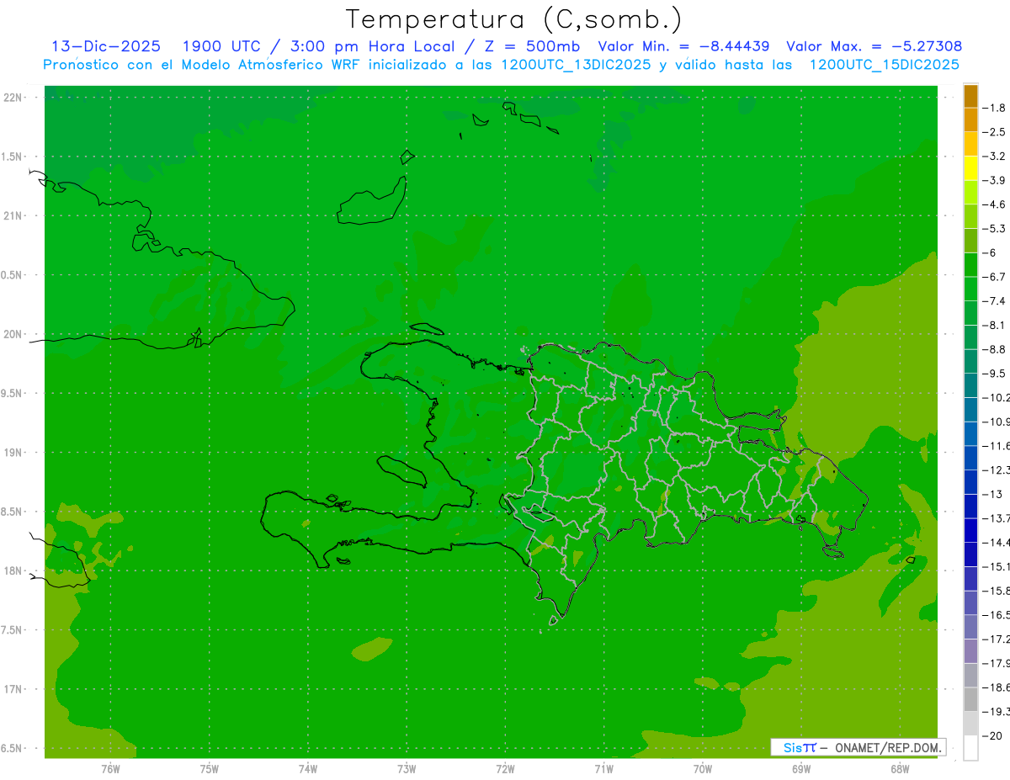This screenshot has height=780, width=1010.
Task: Click the "1200UTC_13DIC2025" initialization text
Action: pyautogui.click(x=576, y=64)
